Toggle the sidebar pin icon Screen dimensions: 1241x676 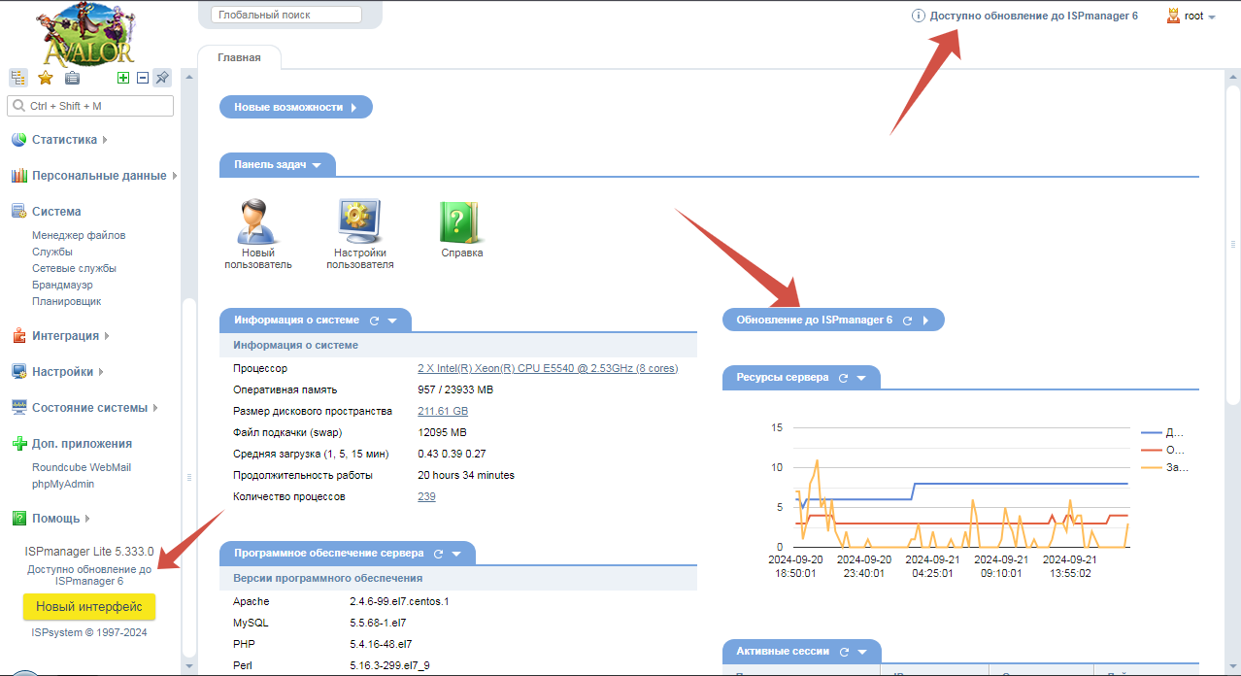162,78
